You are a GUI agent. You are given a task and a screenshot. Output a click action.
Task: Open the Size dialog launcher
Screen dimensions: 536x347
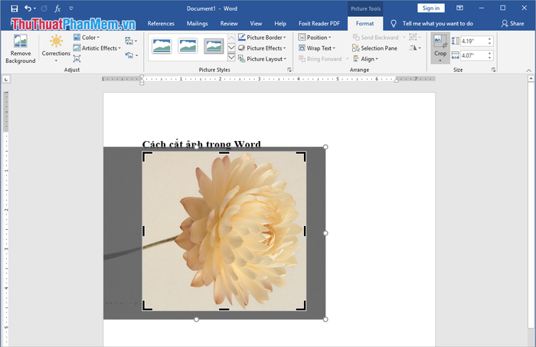point(493,70)
